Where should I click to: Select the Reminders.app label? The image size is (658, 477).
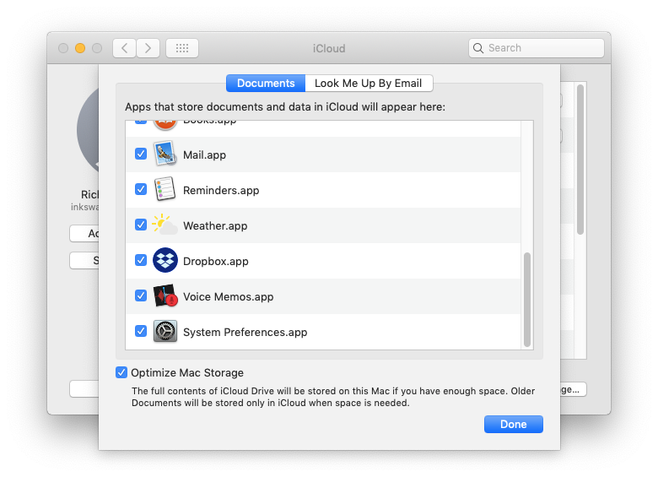(x=221, y=190)
